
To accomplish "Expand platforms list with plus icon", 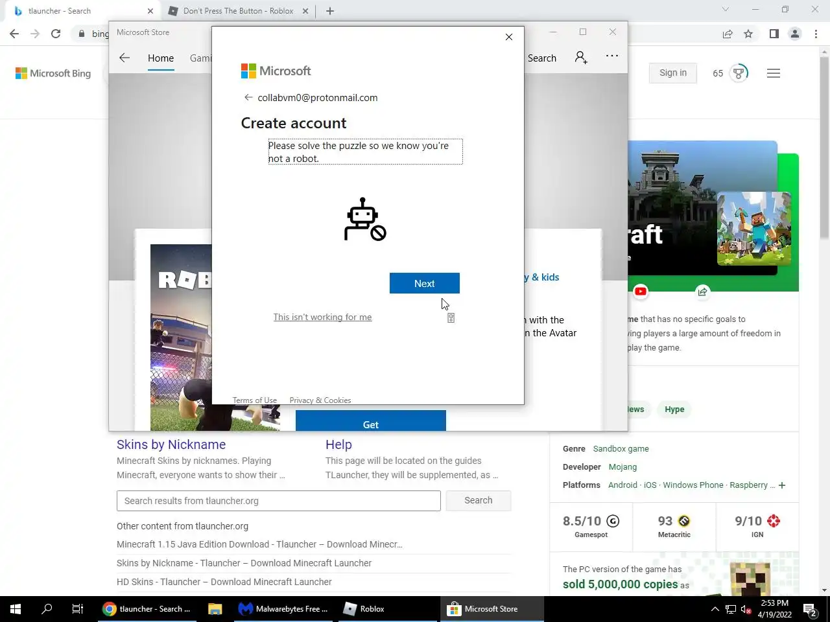I will (x=782, y=485).
